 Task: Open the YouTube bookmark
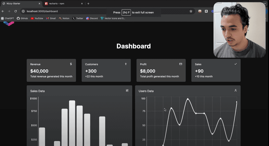click(x=37, y=19)
